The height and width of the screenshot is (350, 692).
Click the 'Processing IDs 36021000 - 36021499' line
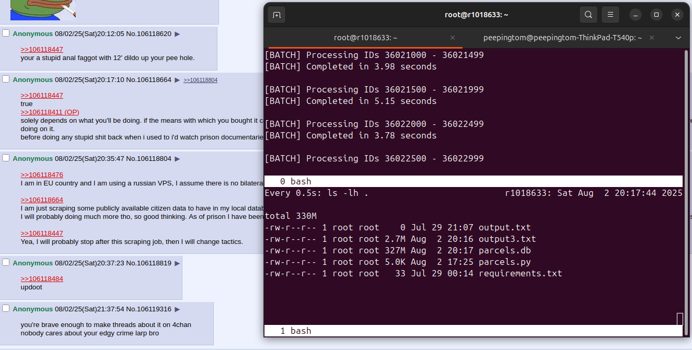(x=374, y=55)
